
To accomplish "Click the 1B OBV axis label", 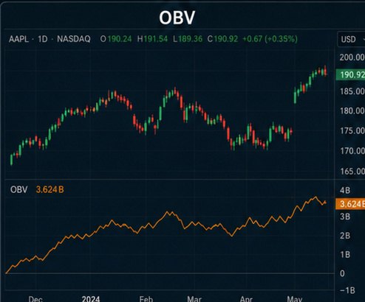I will tap(345, 255).
